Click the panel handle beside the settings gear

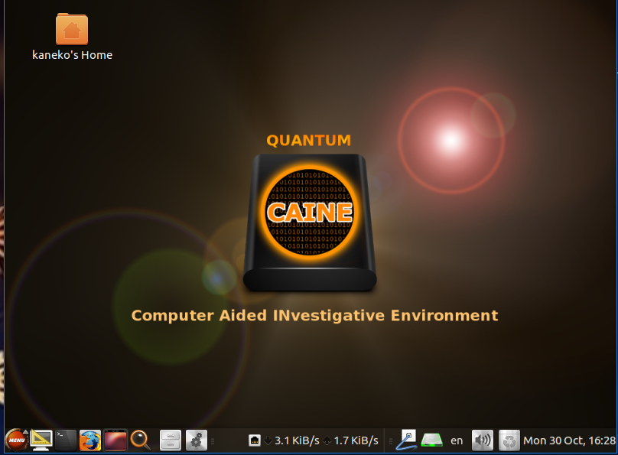[213, 441]
